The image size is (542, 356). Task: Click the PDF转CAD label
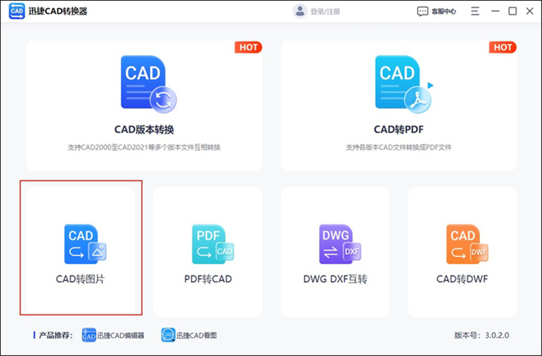pos(208,279)
